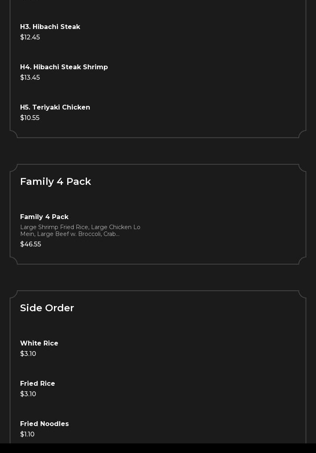
Task: Select the White Rice side order
Action: tap(39, 343)
